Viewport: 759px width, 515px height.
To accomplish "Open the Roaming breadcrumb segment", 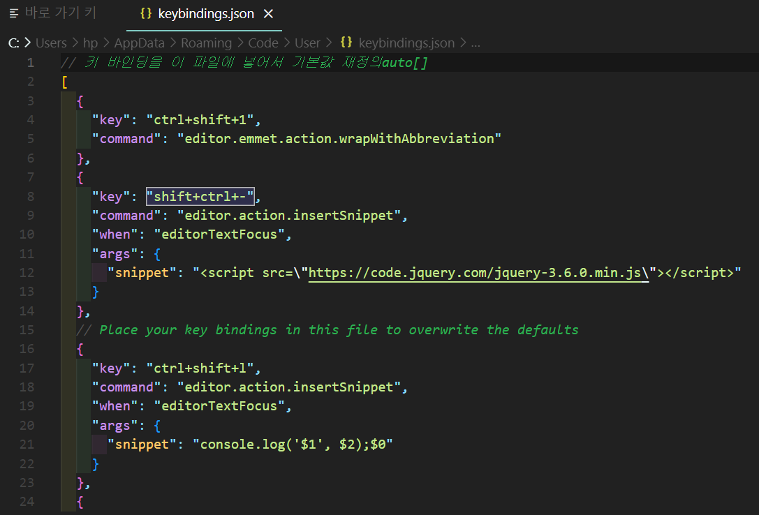I will [x=206, y=43].
